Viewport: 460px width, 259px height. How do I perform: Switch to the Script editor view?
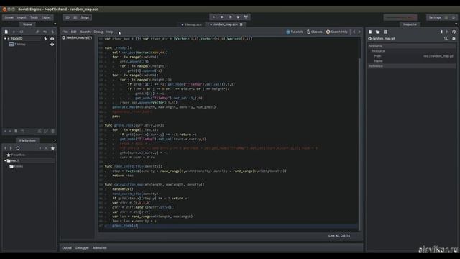coord(85,17)
